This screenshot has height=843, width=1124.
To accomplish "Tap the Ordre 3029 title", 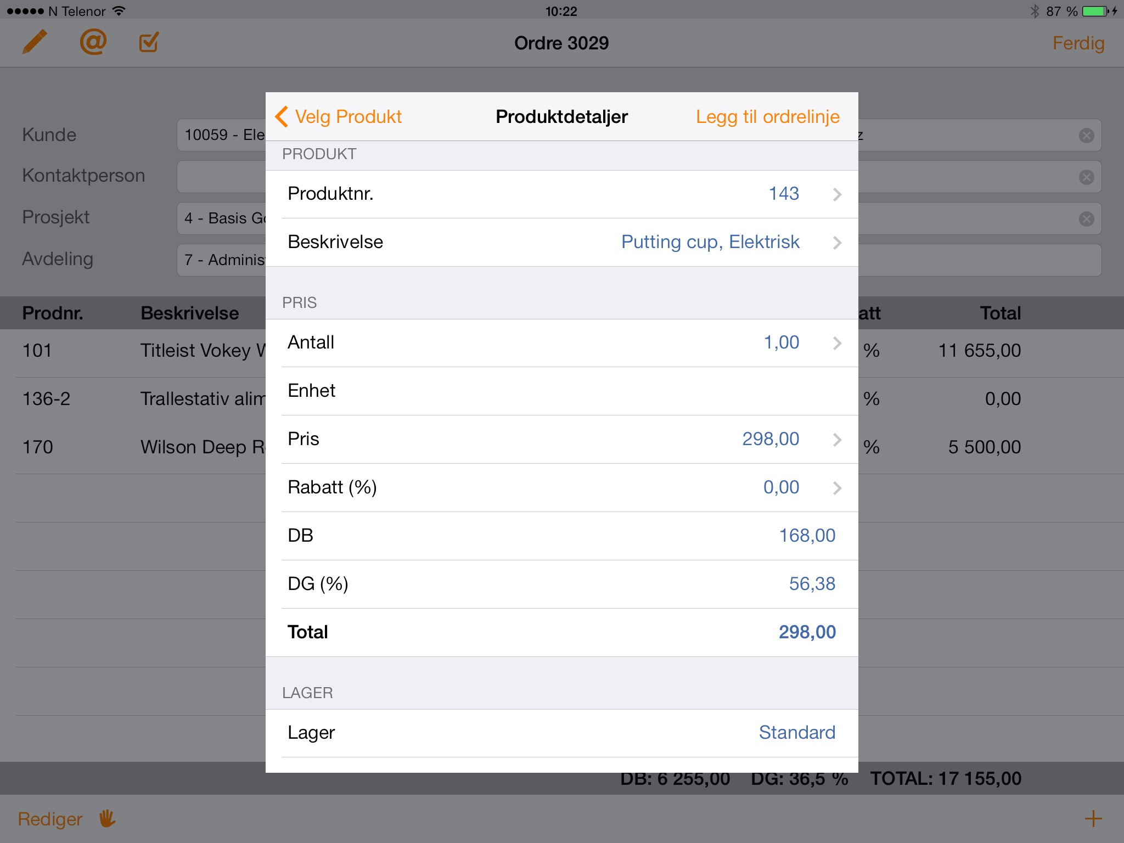I will pyautogui.click(x=561, y=43).
